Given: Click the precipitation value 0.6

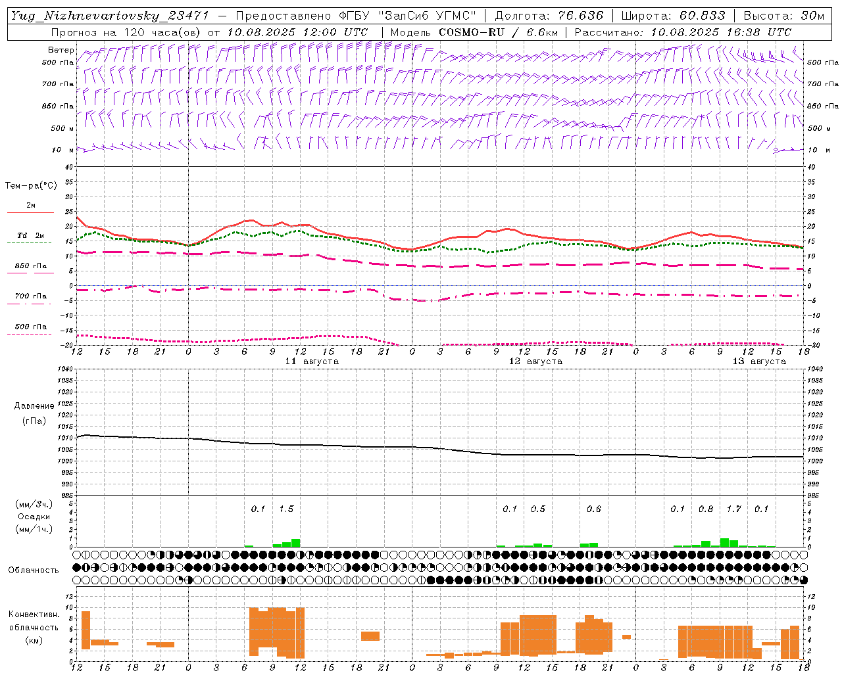Looking at the screenshot, I should [x=594, y=509].
